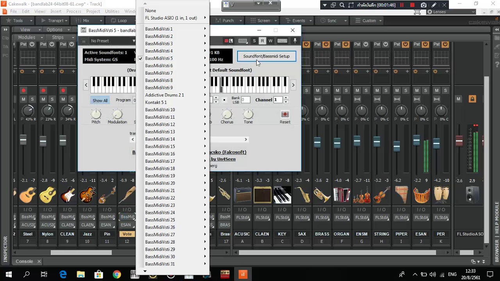Screen dimensions: 500x281
Task: Shift the piano keyboard right with arrow button
Action: point(293,85)
